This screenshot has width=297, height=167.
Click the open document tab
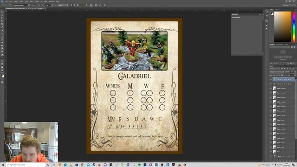tap(26, 8)
